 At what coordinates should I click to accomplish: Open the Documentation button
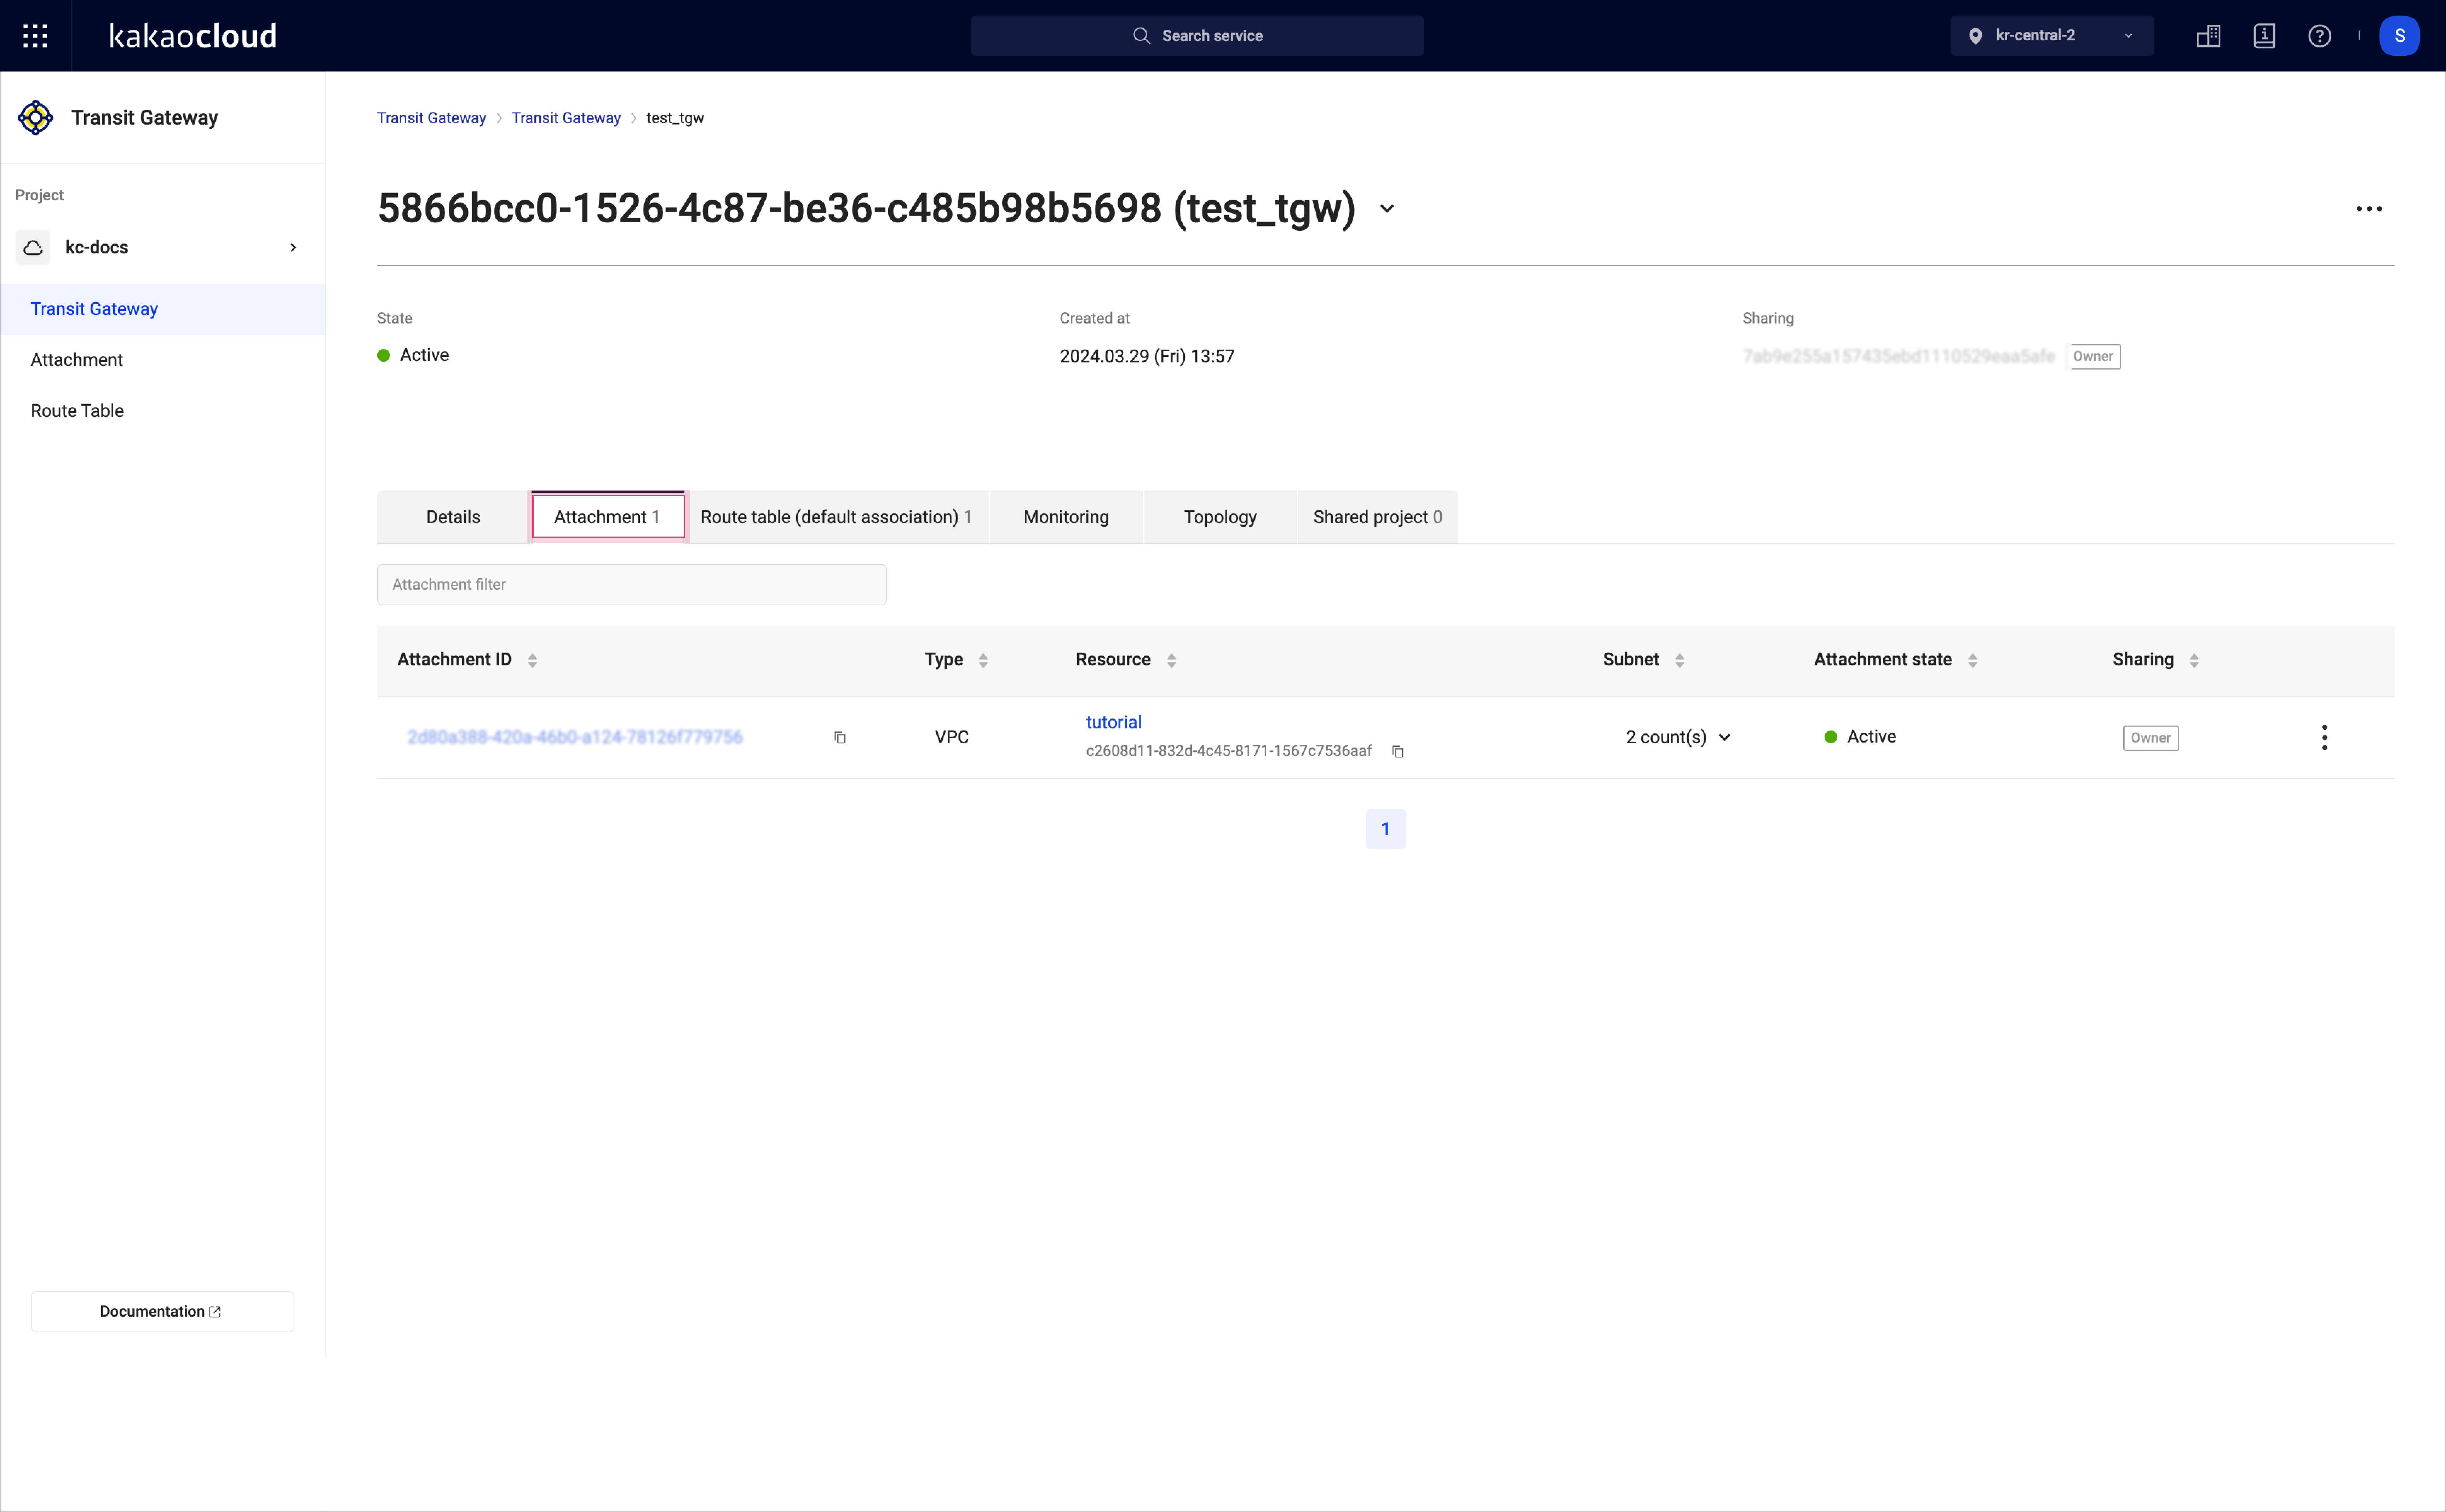[162, 1312]
